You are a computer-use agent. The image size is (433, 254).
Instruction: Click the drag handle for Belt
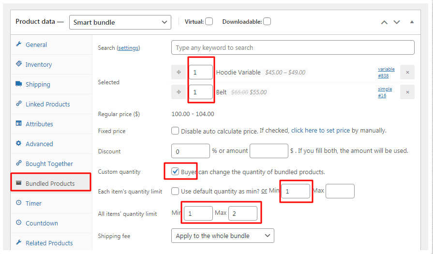point(179,92)
